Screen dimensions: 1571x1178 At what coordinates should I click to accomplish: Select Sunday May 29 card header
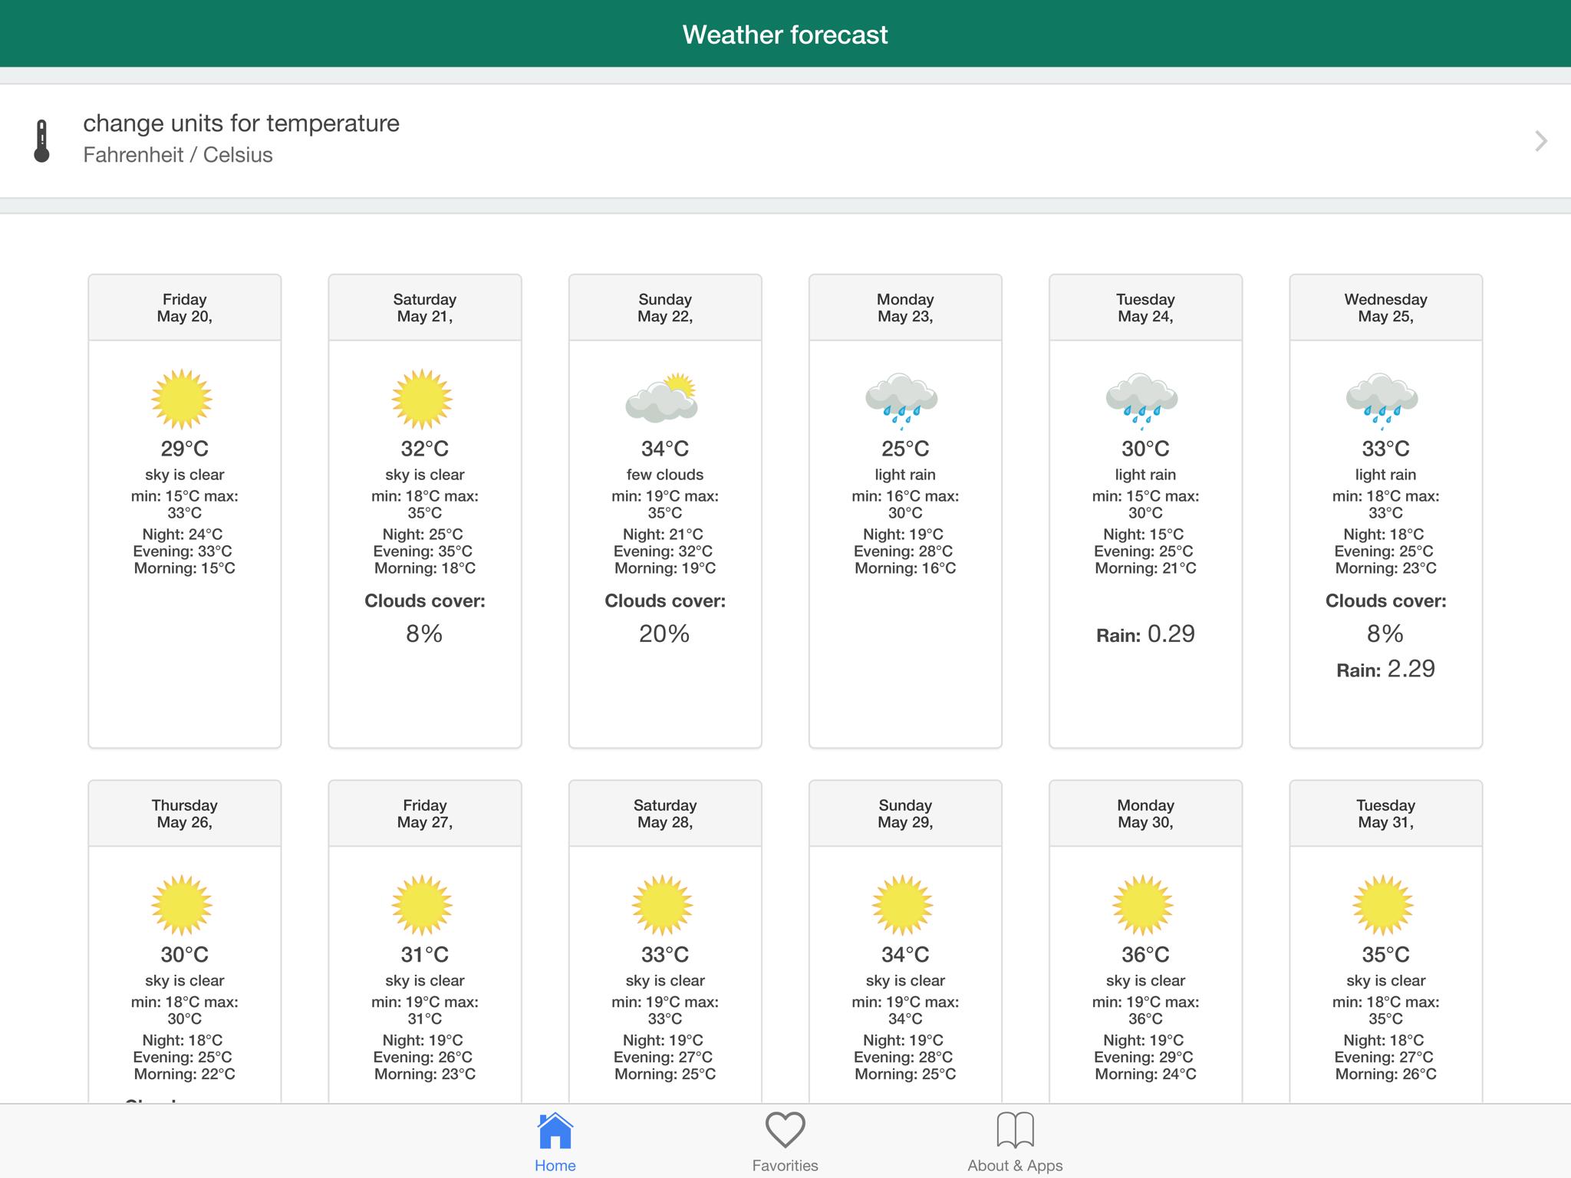tap(905, 814)
